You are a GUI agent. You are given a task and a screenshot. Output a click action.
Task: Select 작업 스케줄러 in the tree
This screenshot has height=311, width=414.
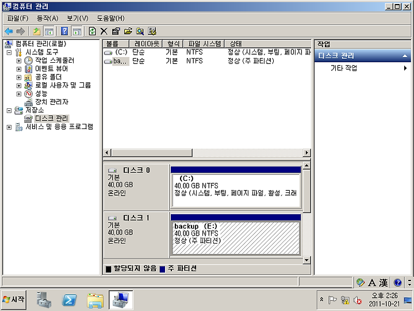(x=55, y=60)
